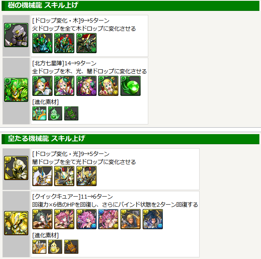Select the green orb gem icon

pos(130,86)
